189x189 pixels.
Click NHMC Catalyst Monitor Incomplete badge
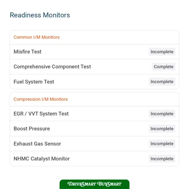(x=162, y=159)
